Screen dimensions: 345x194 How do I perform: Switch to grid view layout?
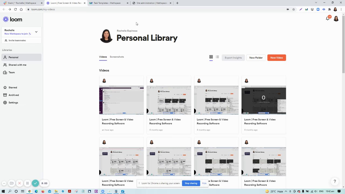[x=211, y=57]
